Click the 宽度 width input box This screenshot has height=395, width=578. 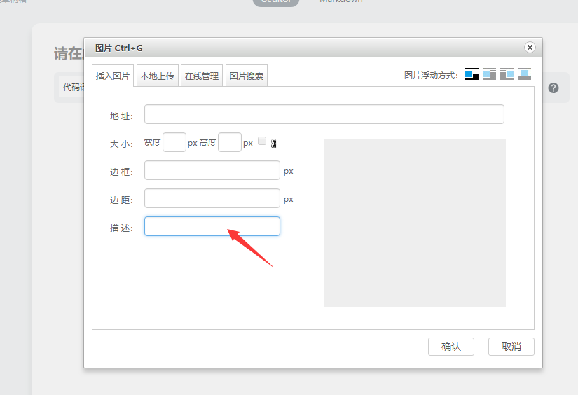[174, 143]
